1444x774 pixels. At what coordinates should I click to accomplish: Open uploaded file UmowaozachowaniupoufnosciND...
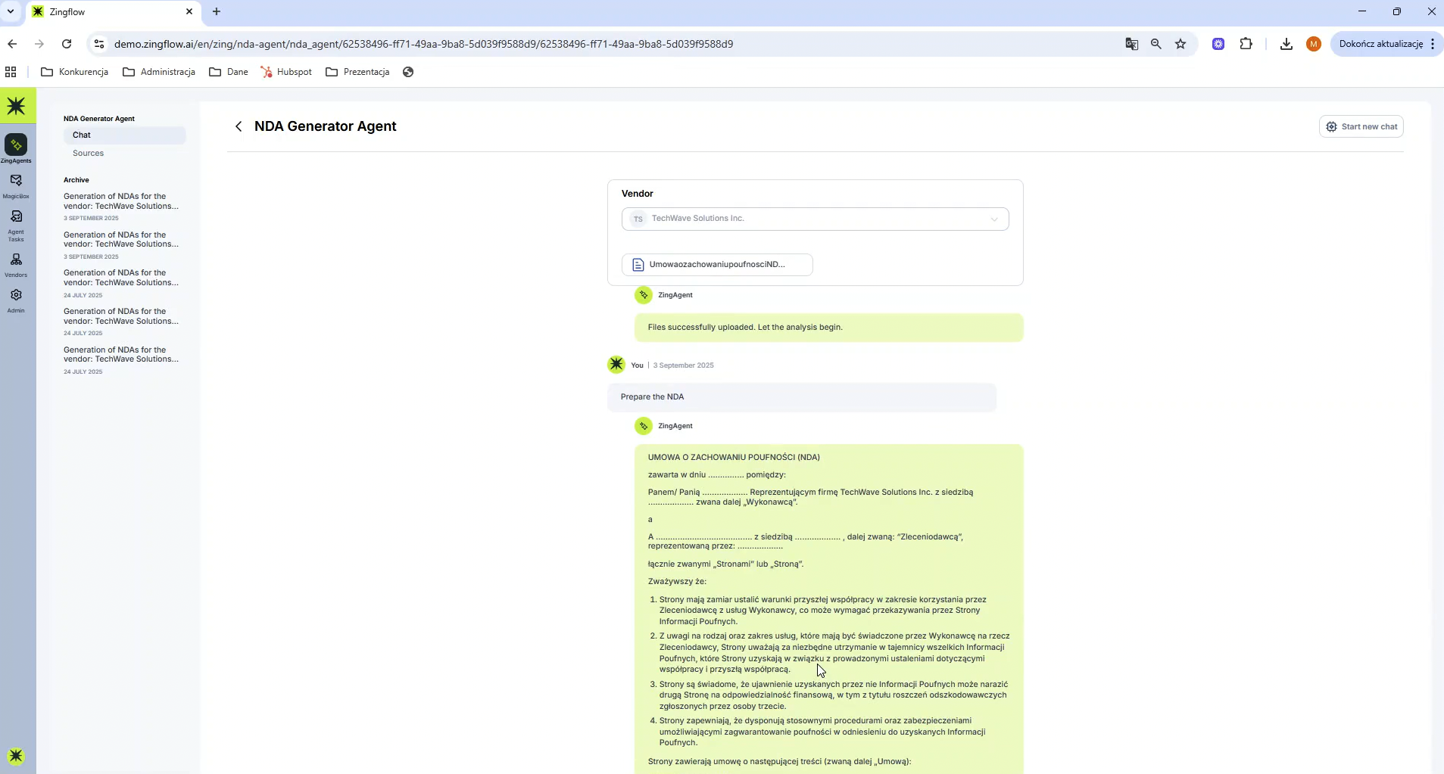pos(716,265)
